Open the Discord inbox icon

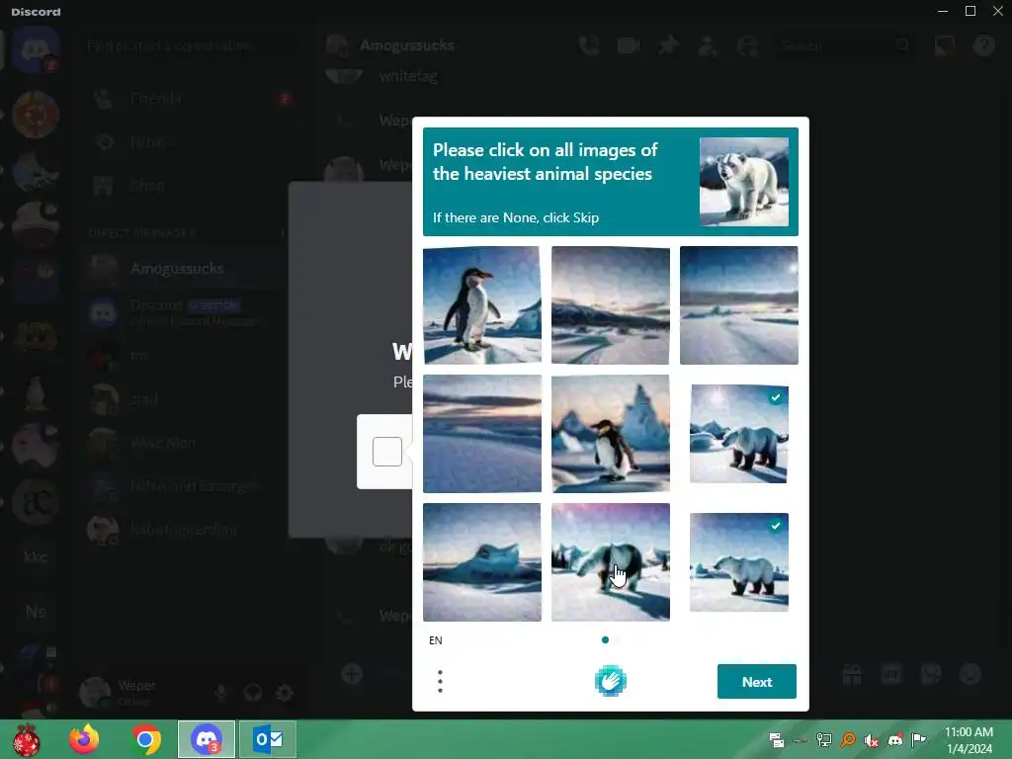coord(944,45)
